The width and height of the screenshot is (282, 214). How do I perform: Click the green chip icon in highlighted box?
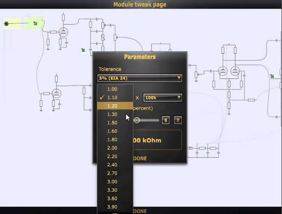tap(35, 23)
